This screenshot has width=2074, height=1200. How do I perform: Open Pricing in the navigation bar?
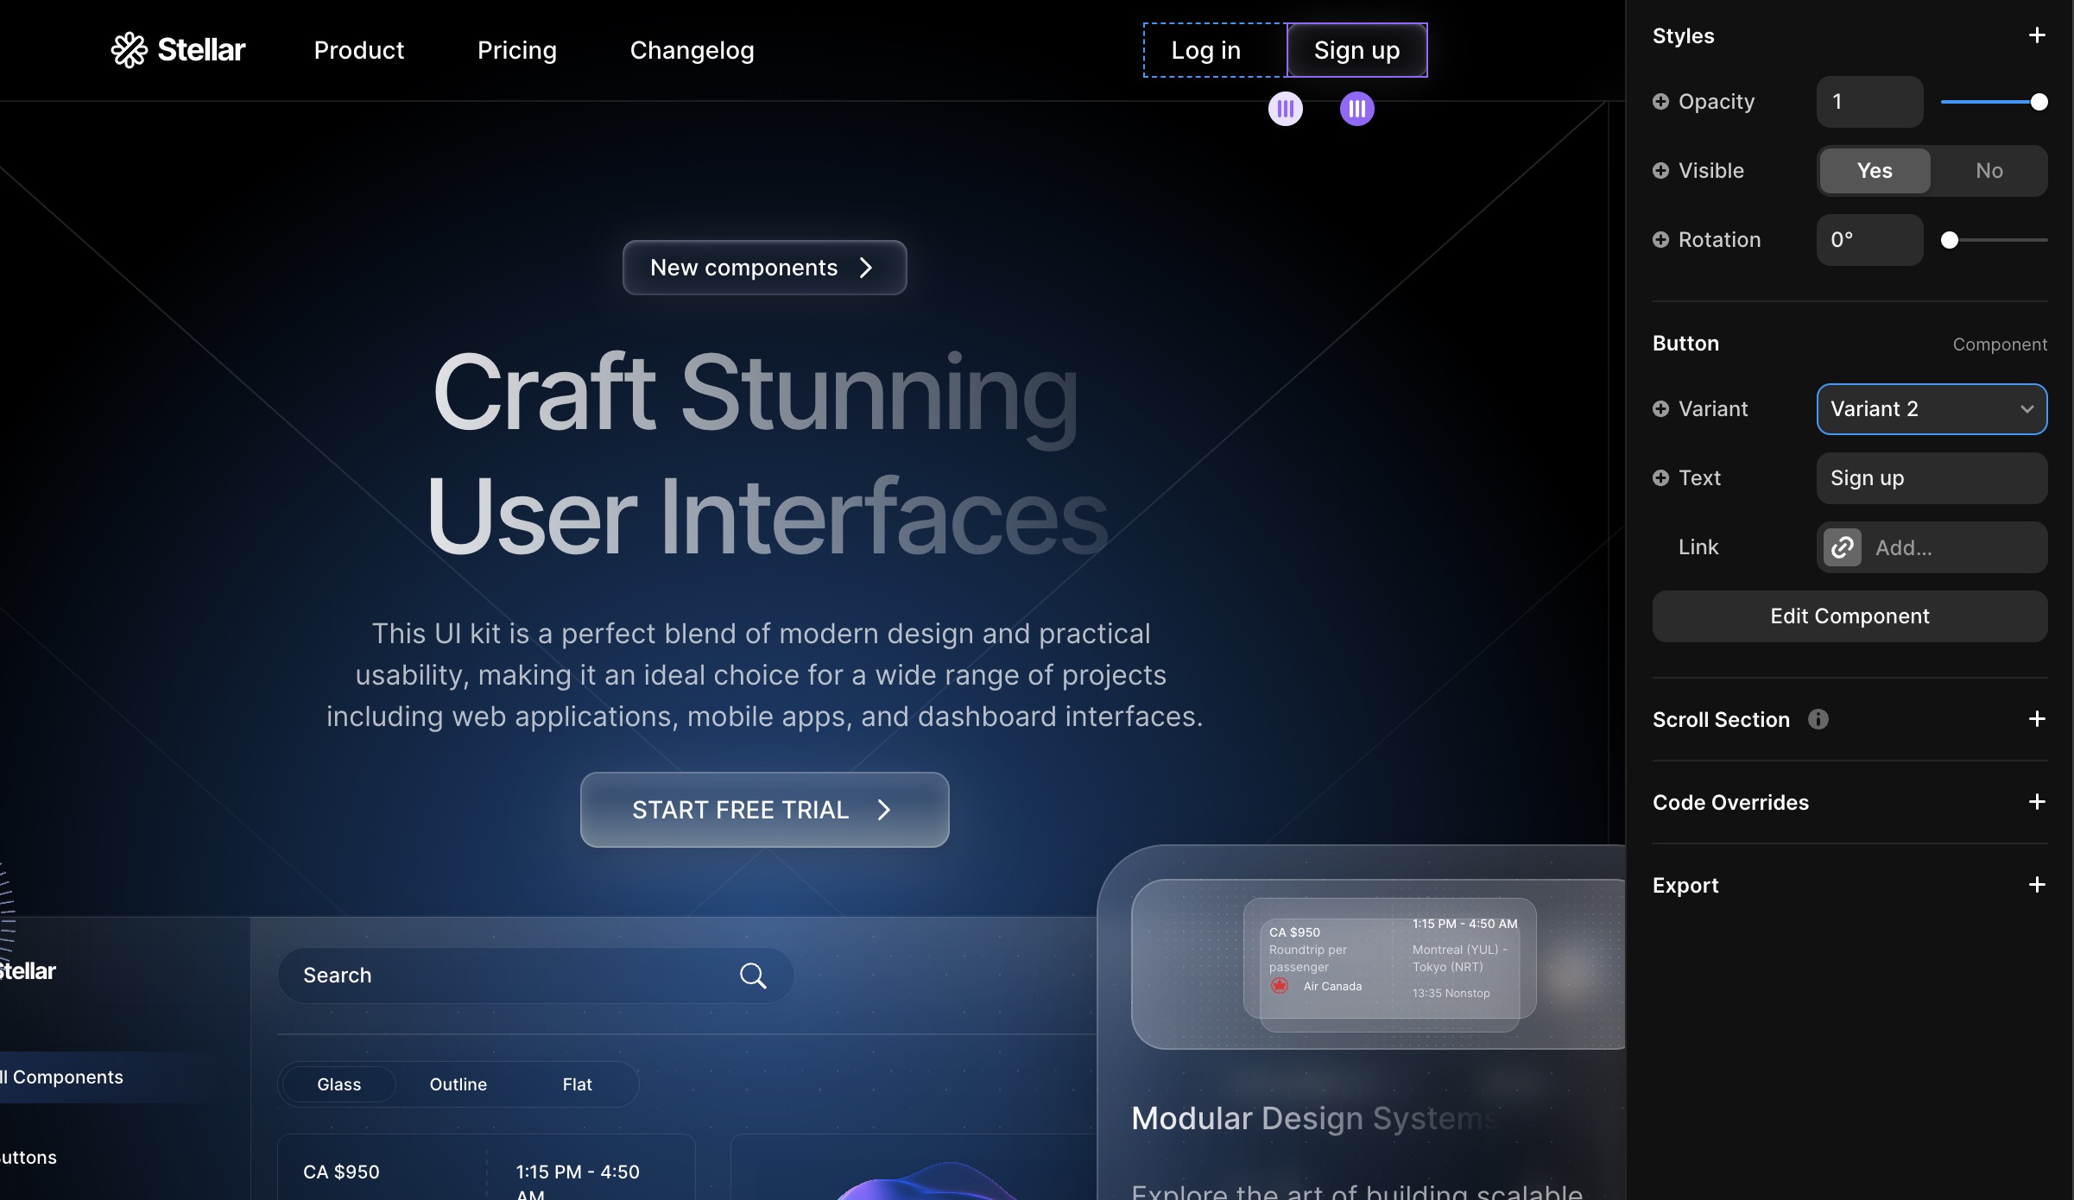516,50
